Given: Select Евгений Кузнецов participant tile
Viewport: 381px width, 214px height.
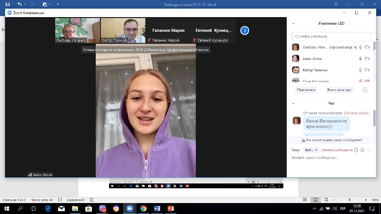Looking at the screenshot, I should [214, 30].
